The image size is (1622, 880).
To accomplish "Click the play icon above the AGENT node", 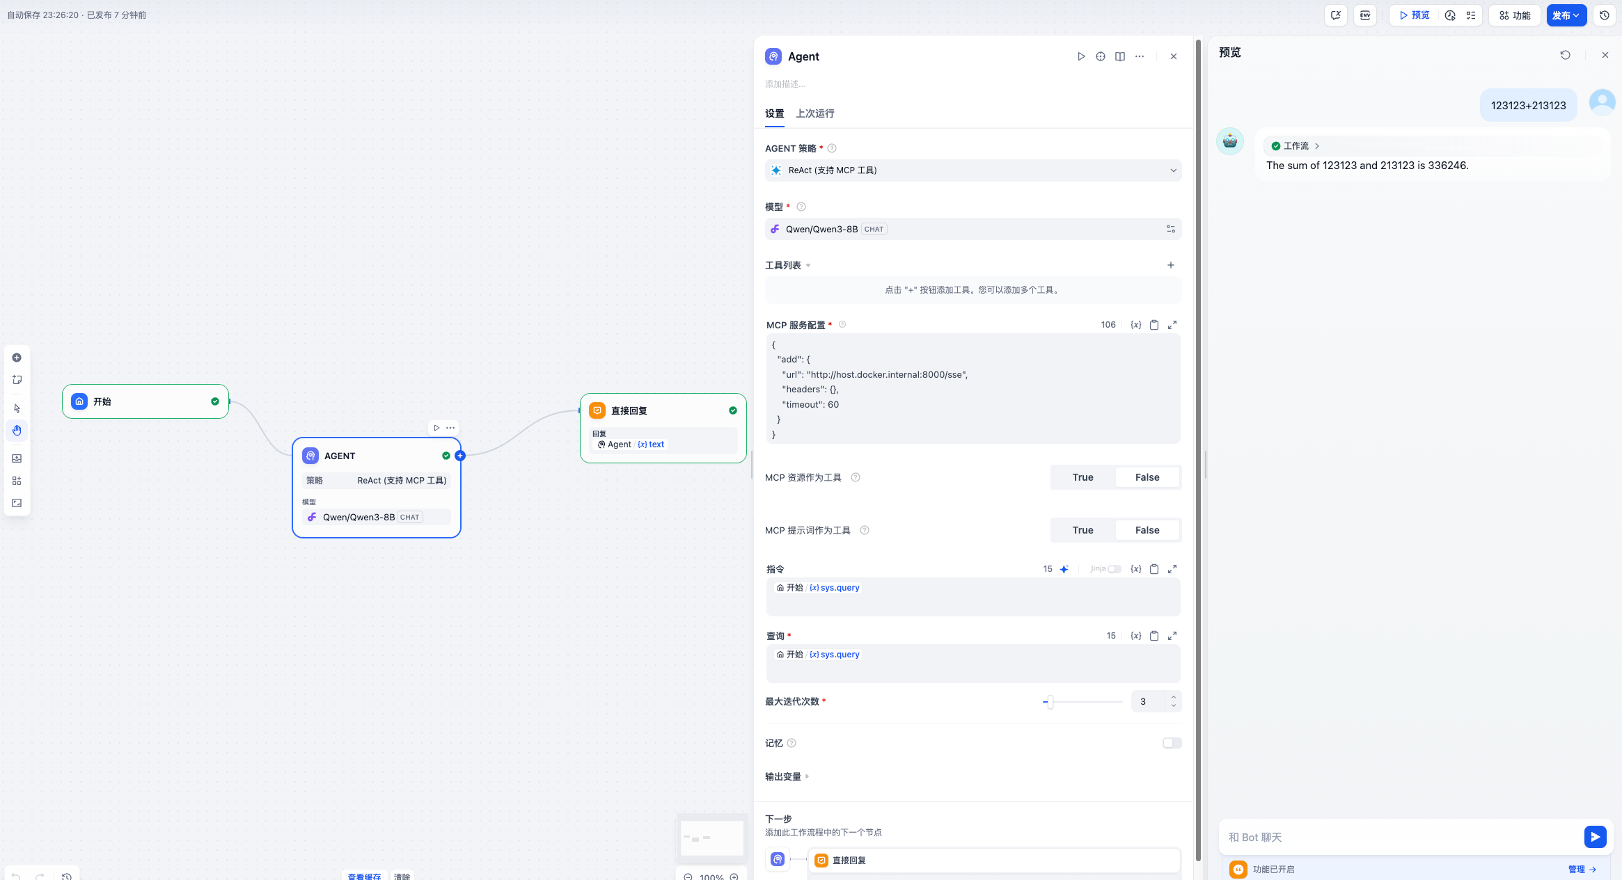I will click(436, 428).
